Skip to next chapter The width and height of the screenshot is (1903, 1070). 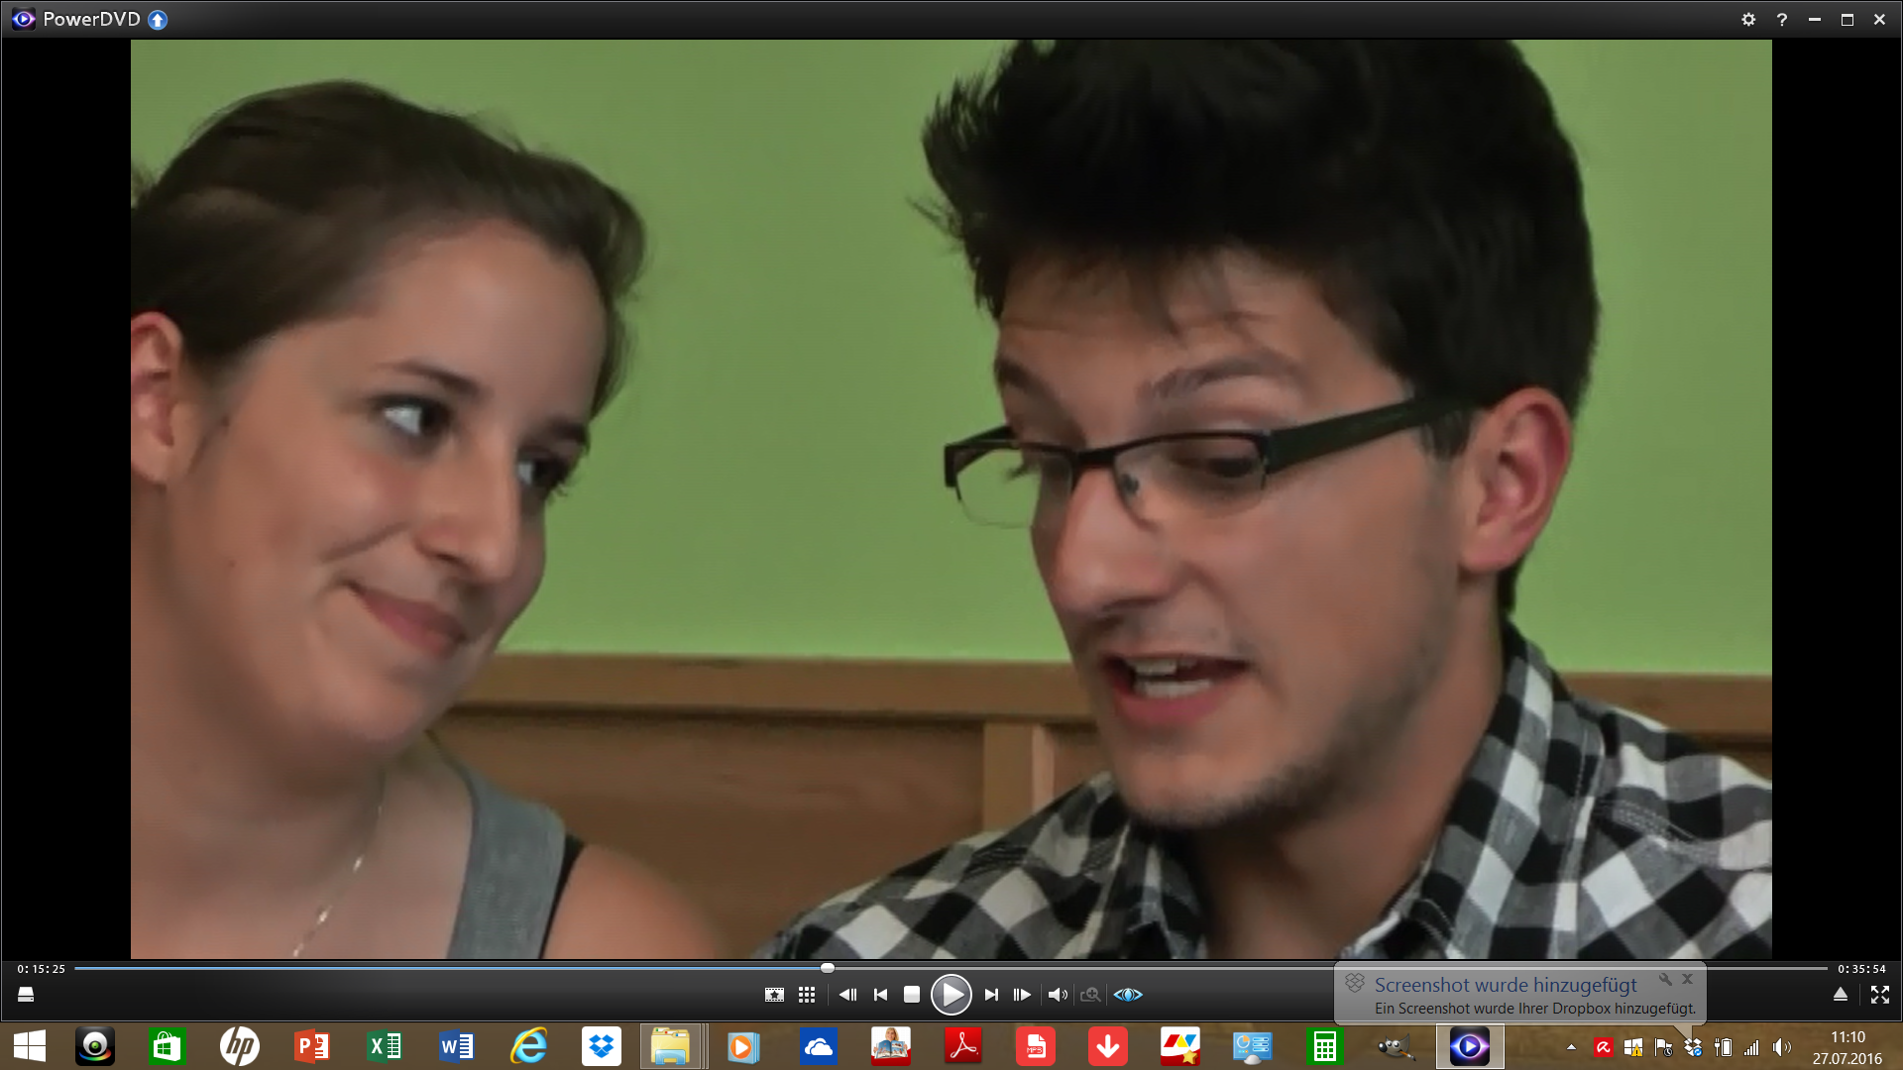tap(991, 994)
